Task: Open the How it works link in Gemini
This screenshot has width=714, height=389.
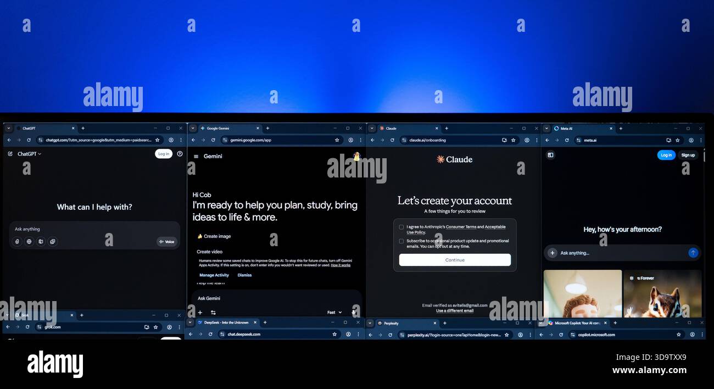Action: click(341, 265)
